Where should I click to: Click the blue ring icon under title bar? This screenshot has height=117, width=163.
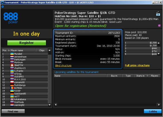pyautogui.click(x=3, y=7)
